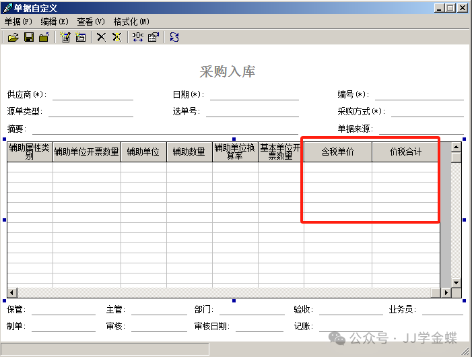472x357 pixels.
Task: Click the blue refresh arrows icon
Action: pos(174,38)
